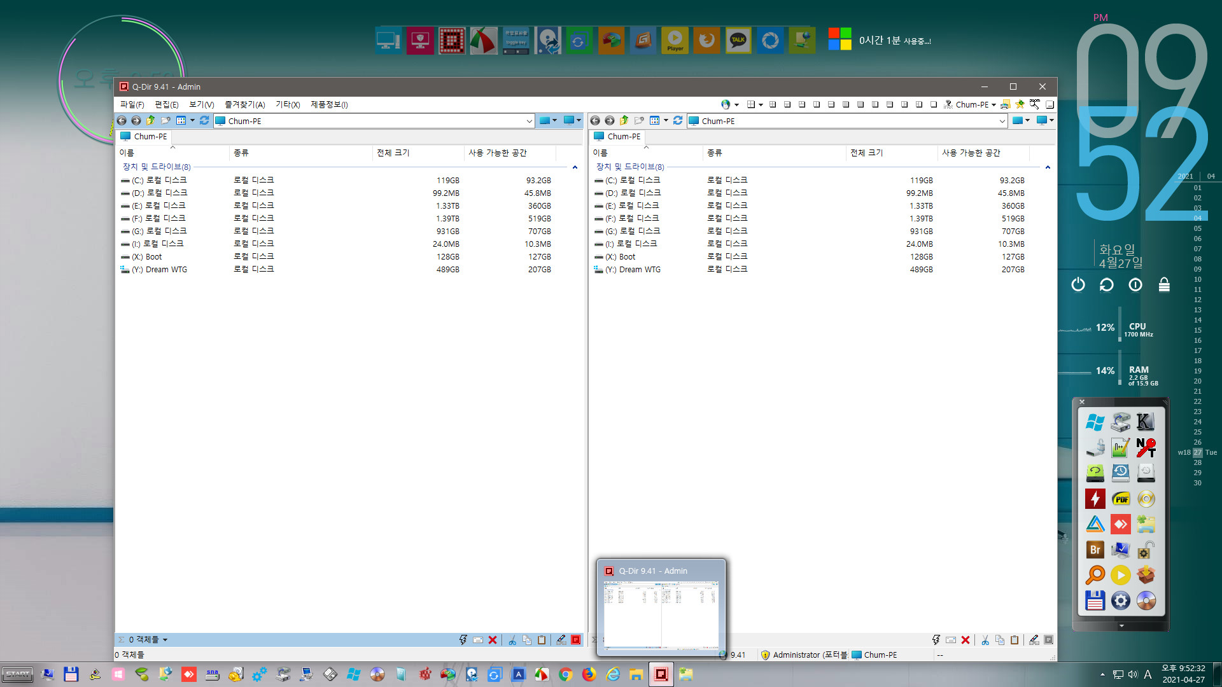Image resolution: width=1222 pixels, height=687 pixels.
Task: Select the four horizontal rows layout icon
Action: (860, 104)
